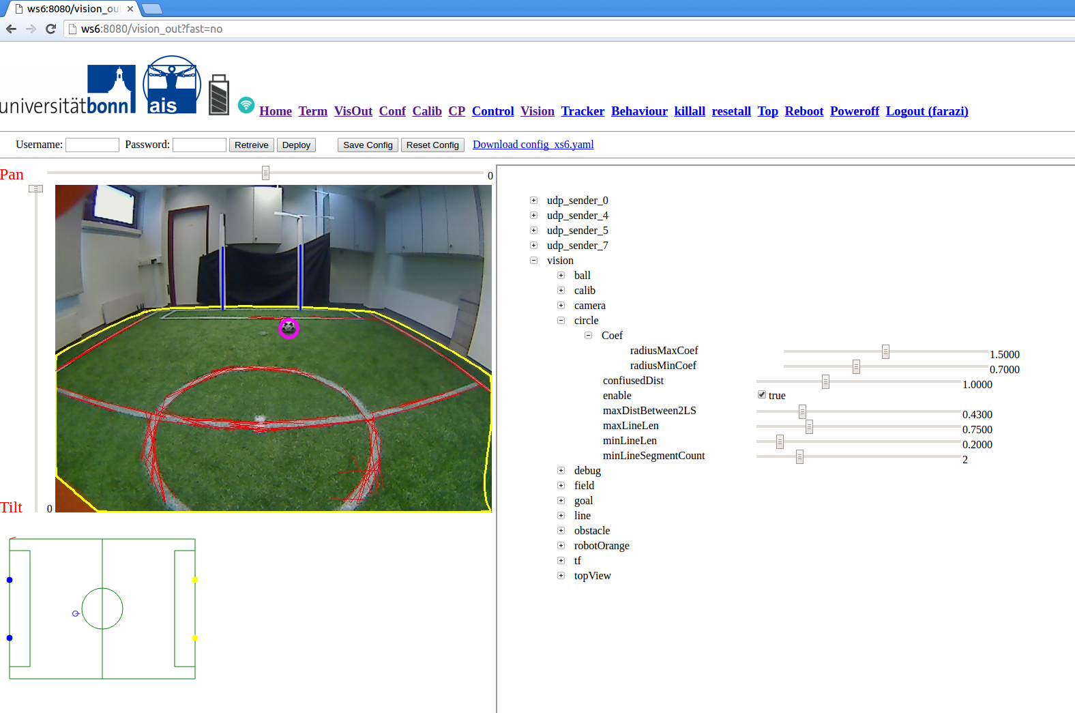Click the battery status icon
Viewport: 1075px width, 713px height.
pyautogui.click(x=218, y=95)
